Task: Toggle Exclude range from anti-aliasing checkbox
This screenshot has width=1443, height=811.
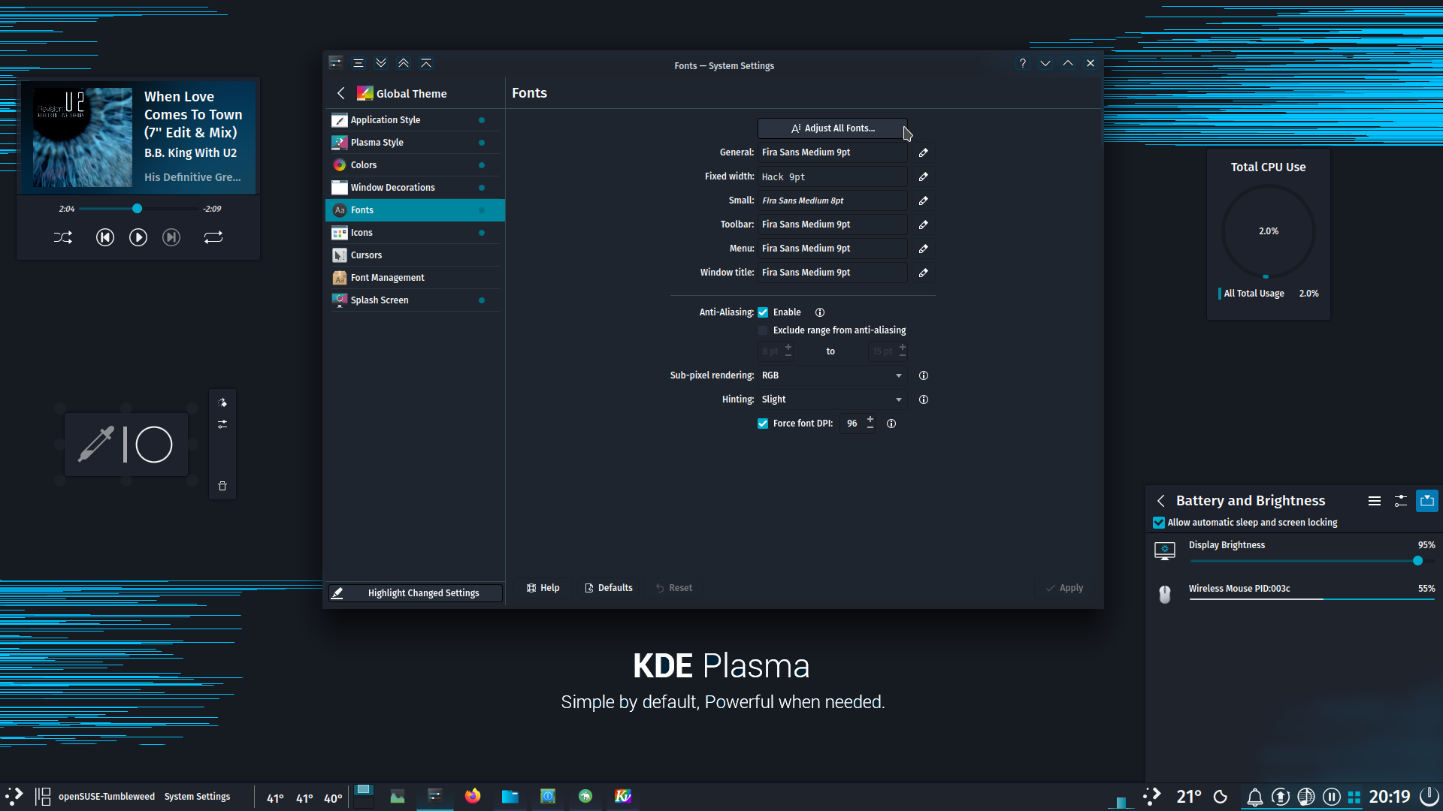Action: tap(763, 330)
